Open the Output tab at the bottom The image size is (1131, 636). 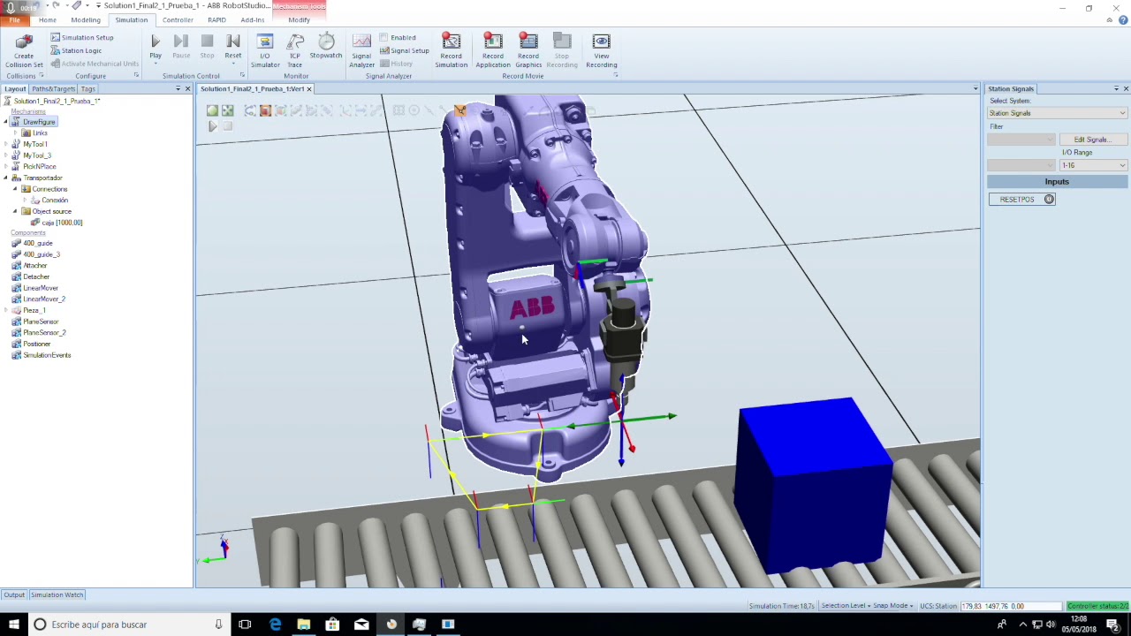click(14, 594)
